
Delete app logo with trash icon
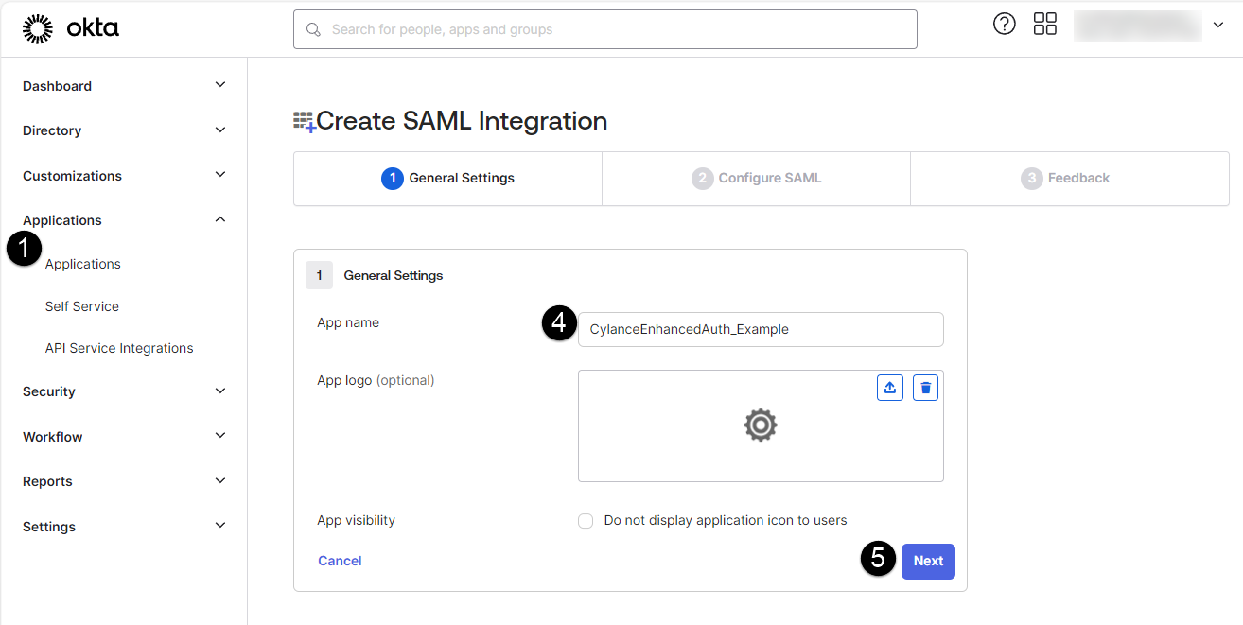925,388
